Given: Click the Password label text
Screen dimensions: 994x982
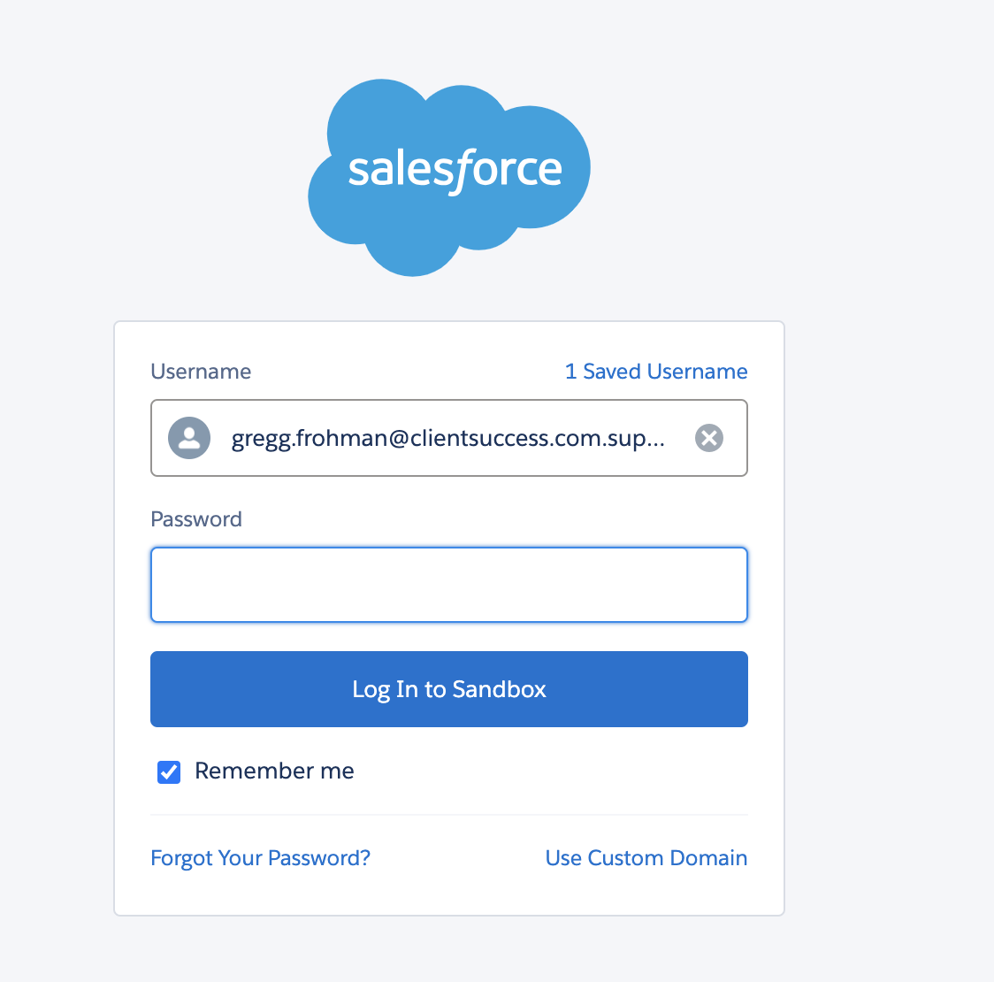Looking at the screenshot, I should click(196, 519).
